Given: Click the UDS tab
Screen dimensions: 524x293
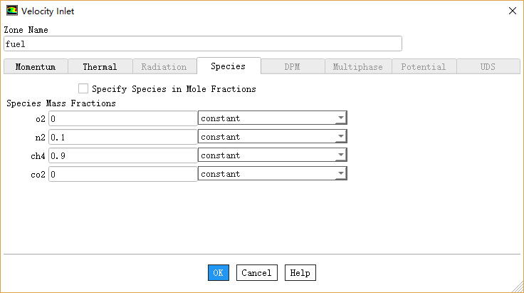Looking at the screenshot, I should click(488, 67).
